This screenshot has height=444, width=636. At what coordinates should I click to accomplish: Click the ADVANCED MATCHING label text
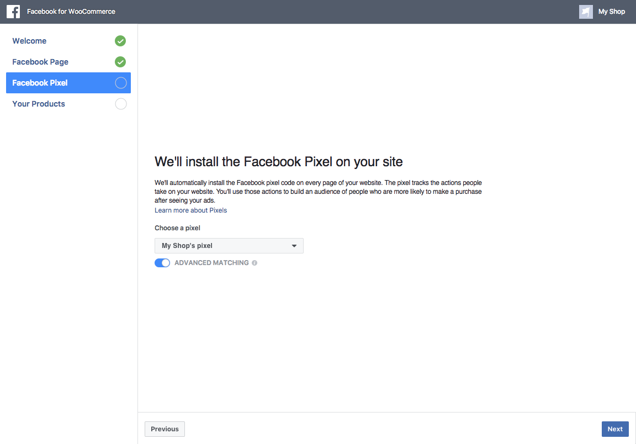(x=211, y=263)
